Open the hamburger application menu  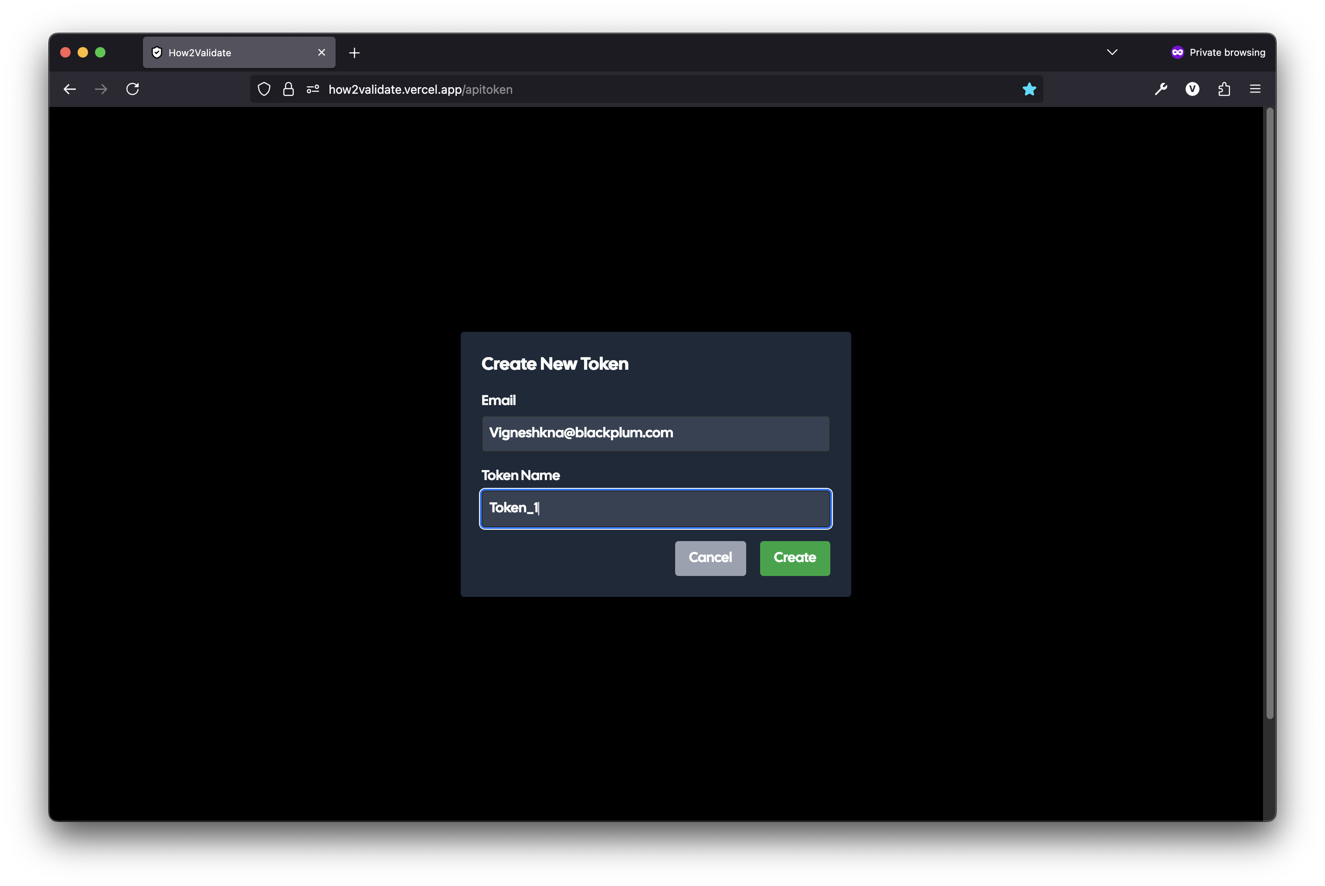click(x=1255, y=89)
